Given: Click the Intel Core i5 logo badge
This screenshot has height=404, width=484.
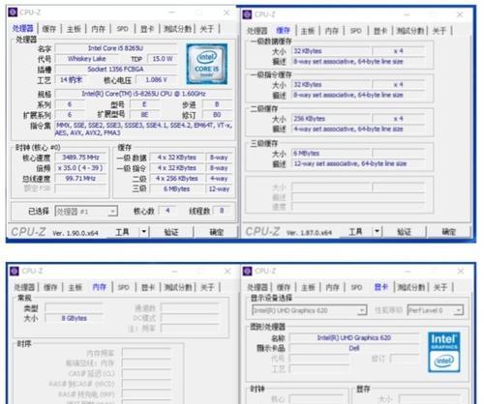Looking at the screenshot, I should (206, 64).
